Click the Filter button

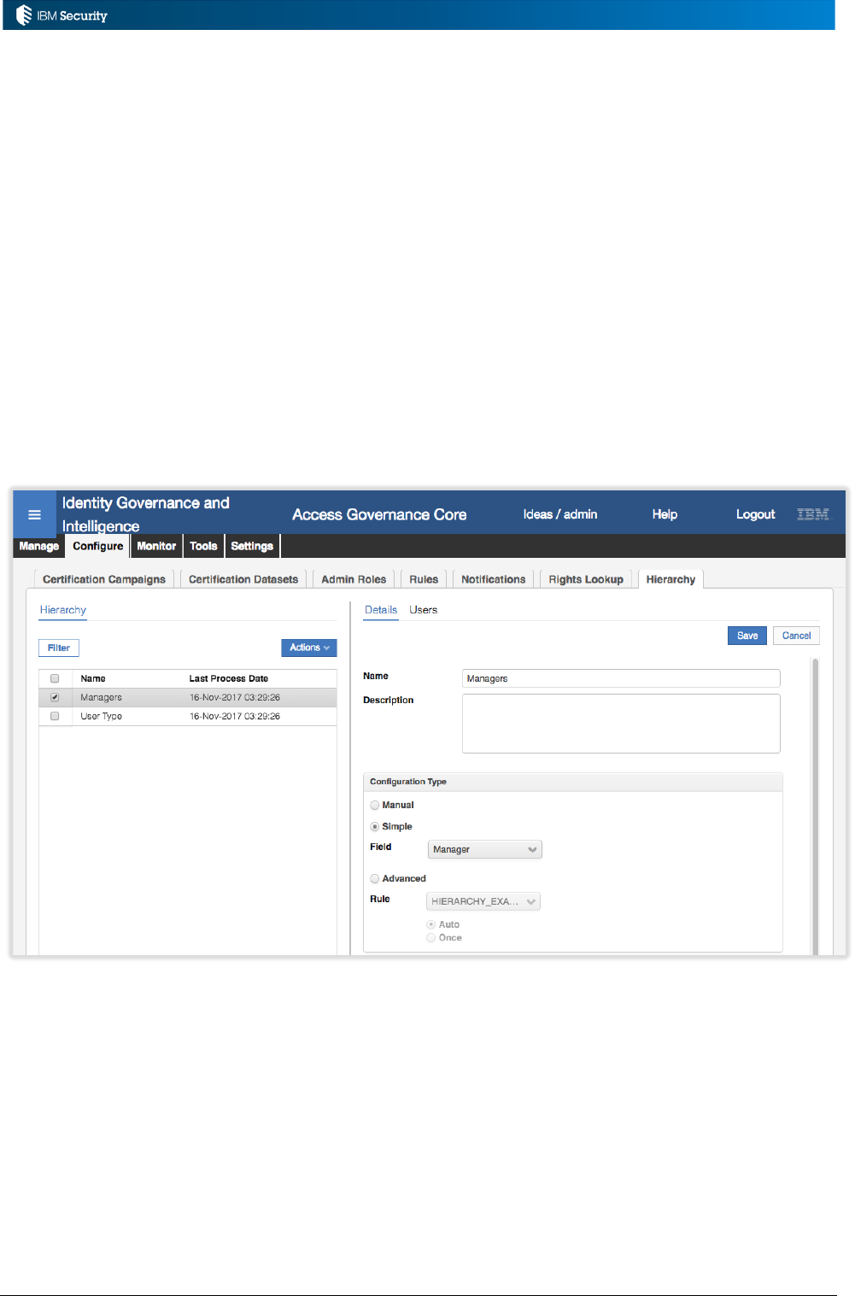pyautogui.click(x=59, y=648)
